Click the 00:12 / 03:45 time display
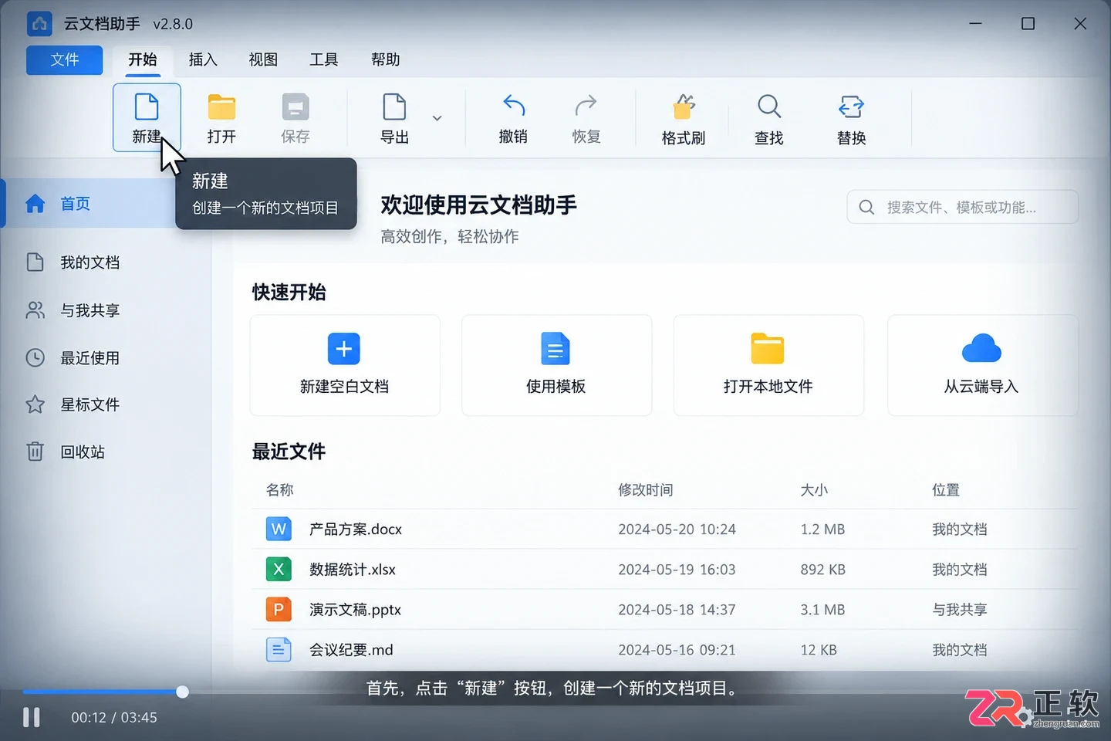Image resolution: width=1111 pixels, height=741 pixels. [114, 717]
